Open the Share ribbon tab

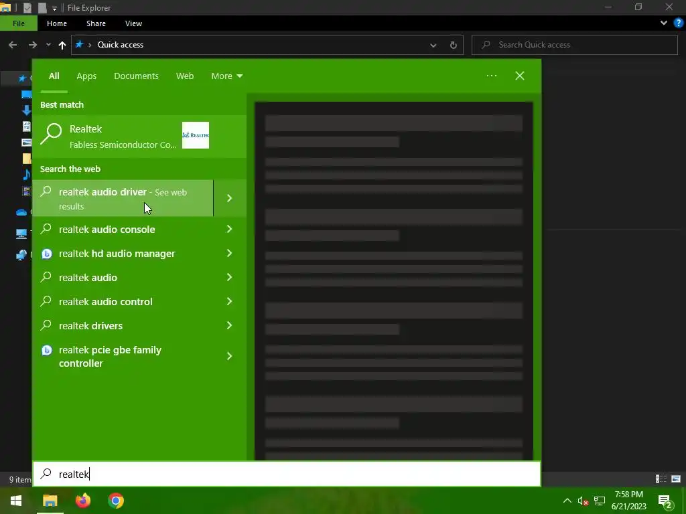(x=96, y=23)
